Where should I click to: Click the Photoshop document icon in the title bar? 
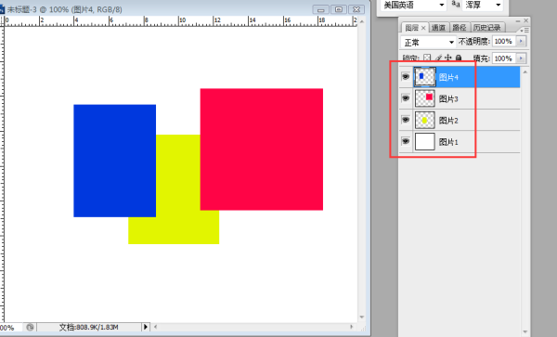[2, 9]
